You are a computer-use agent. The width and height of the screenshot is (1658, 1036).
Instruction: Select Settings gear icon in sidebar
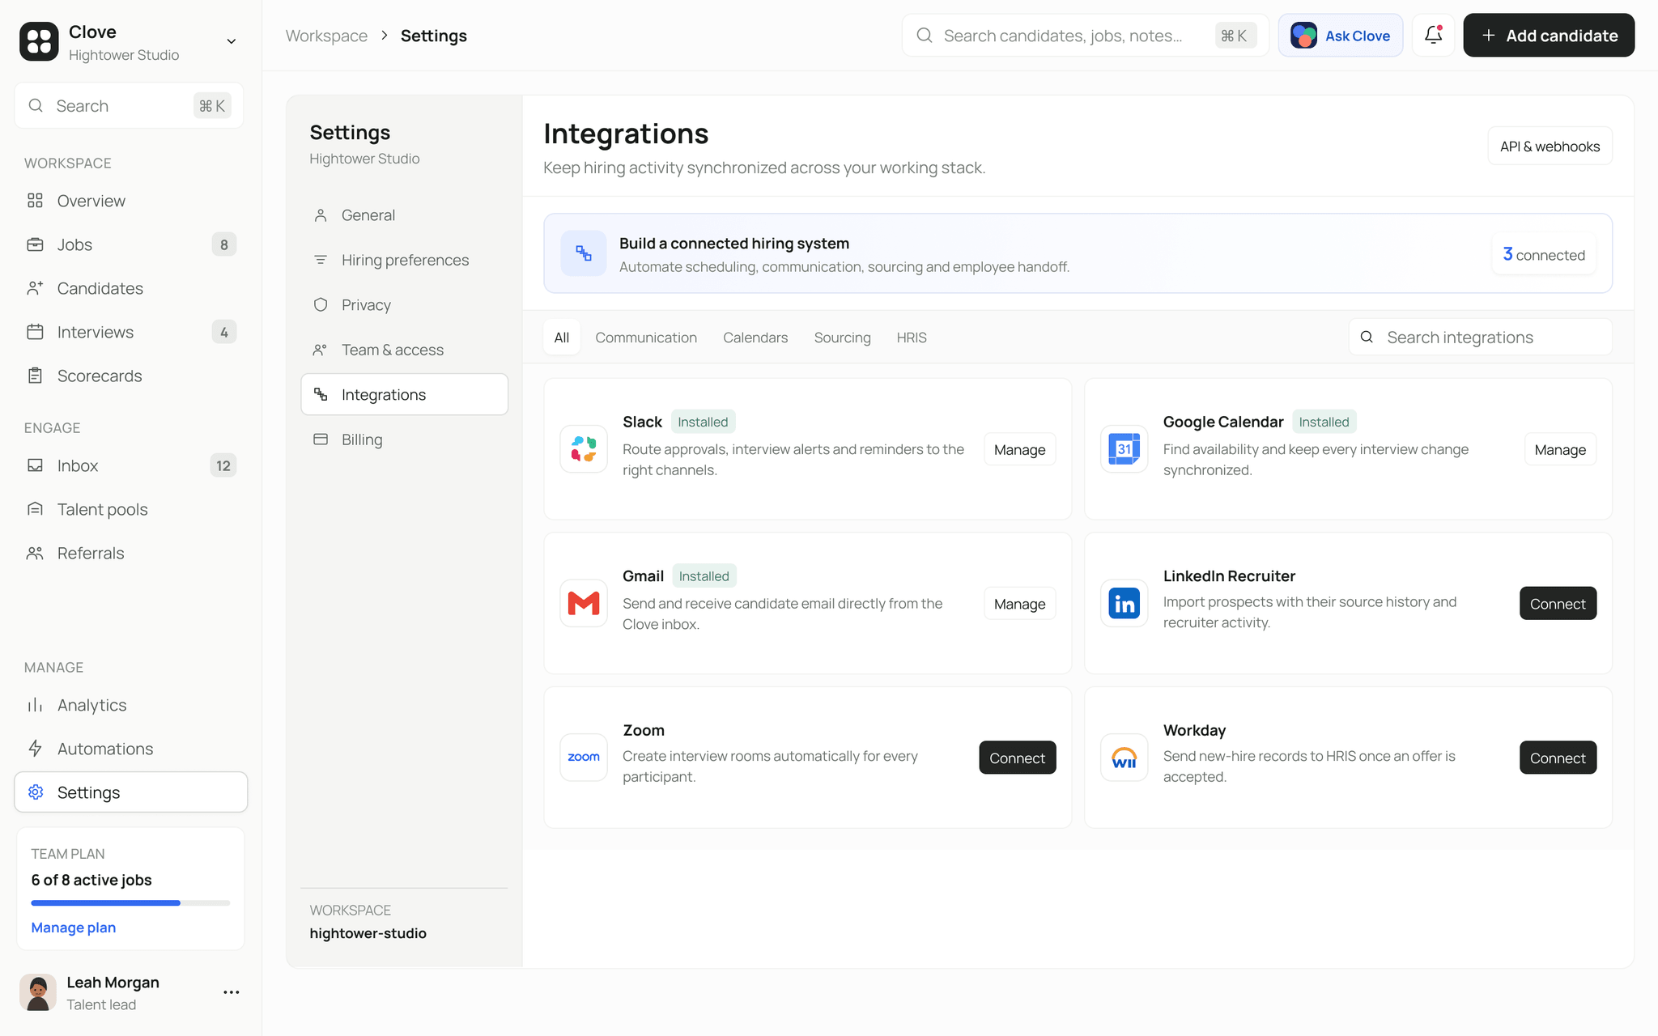(36, 792)
